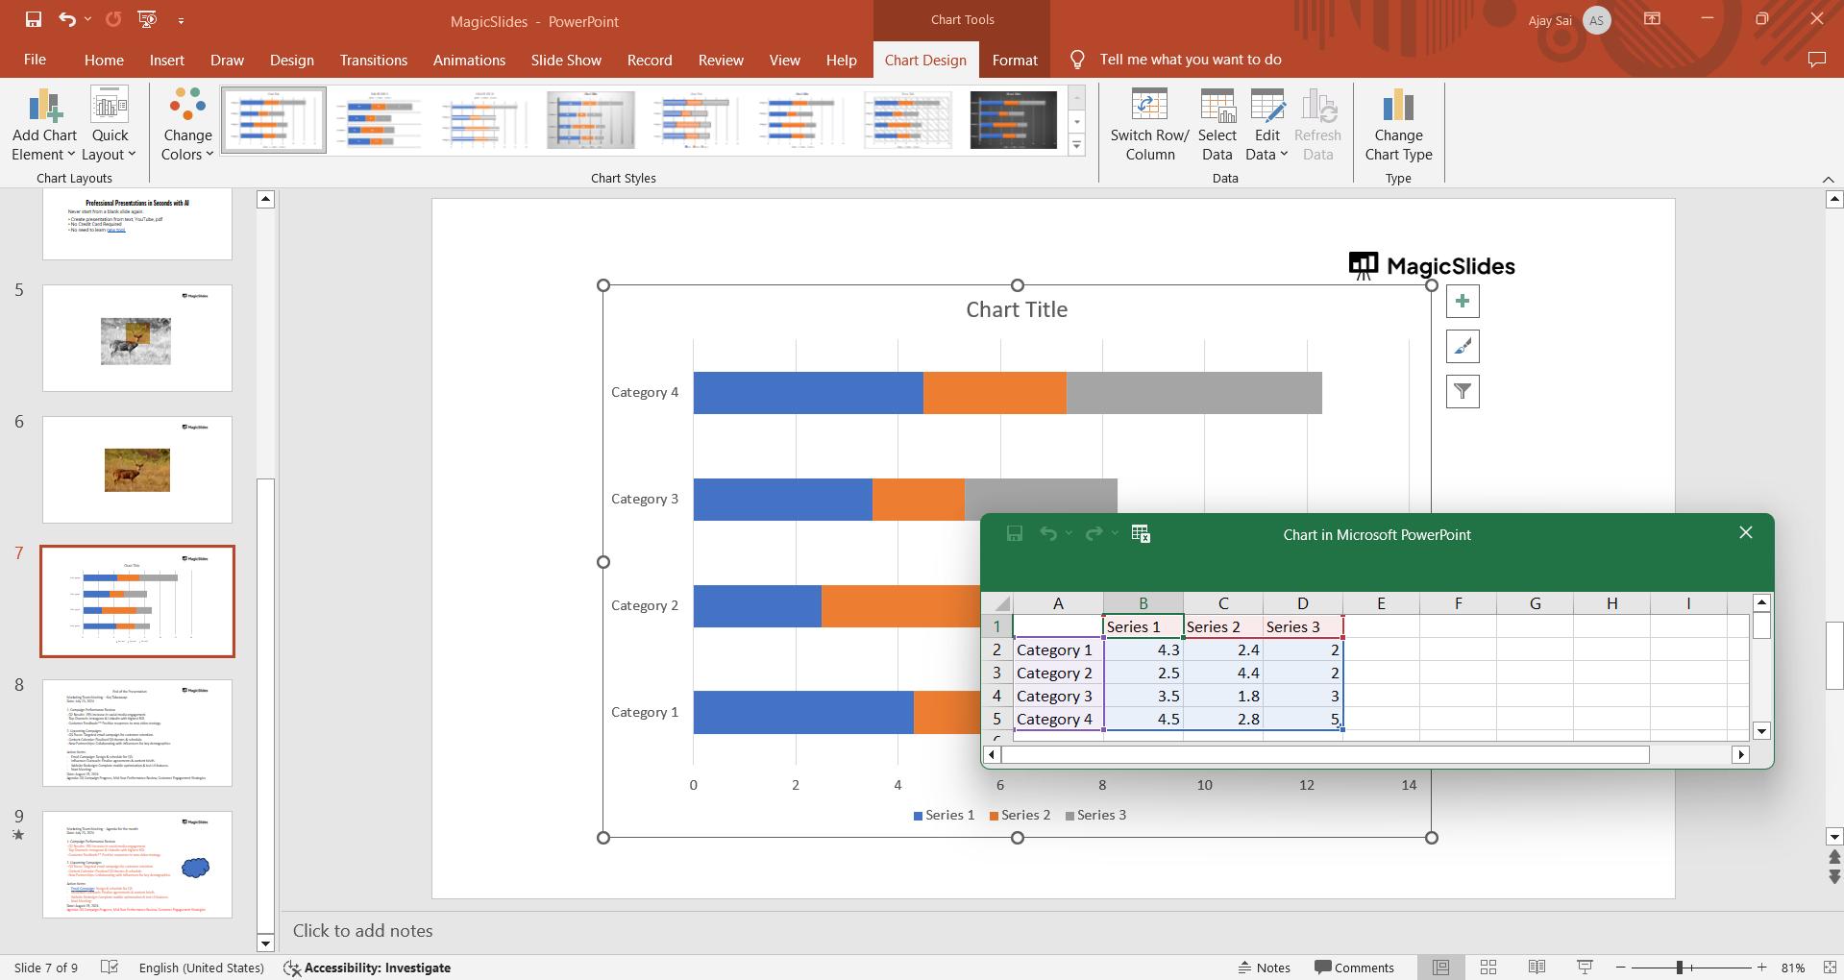Undo the last action in PowerPoint

(66, 19)
